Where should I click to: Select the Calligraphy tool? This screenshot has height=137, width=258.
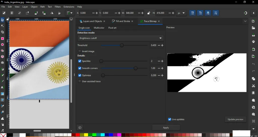click(x=2, y=81)
